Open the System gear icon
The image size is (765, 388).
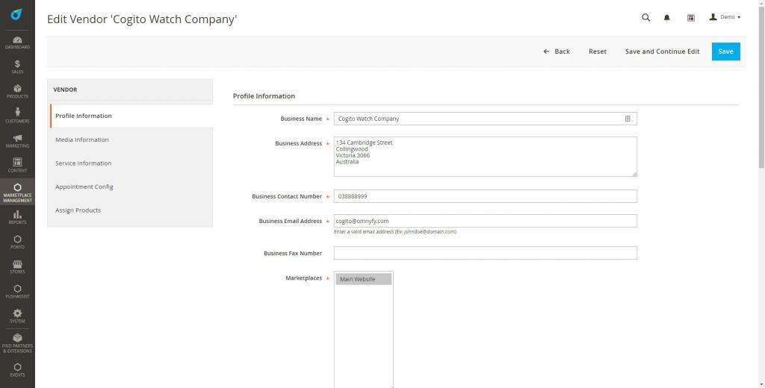17,316
